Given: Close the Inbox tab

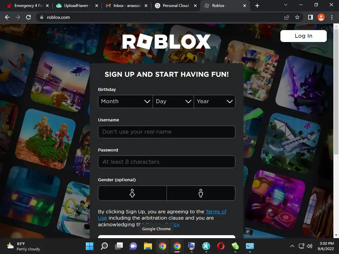Looking at the screenshot, I should point(146,6).
